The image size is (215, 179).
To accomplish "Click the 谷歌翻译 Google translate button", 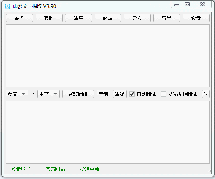I will point(78,94).
